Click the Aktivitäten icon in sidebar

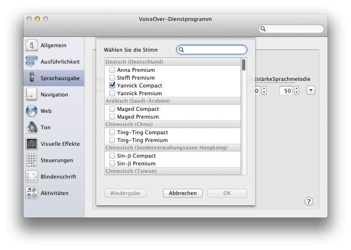(x=32, y=193)
